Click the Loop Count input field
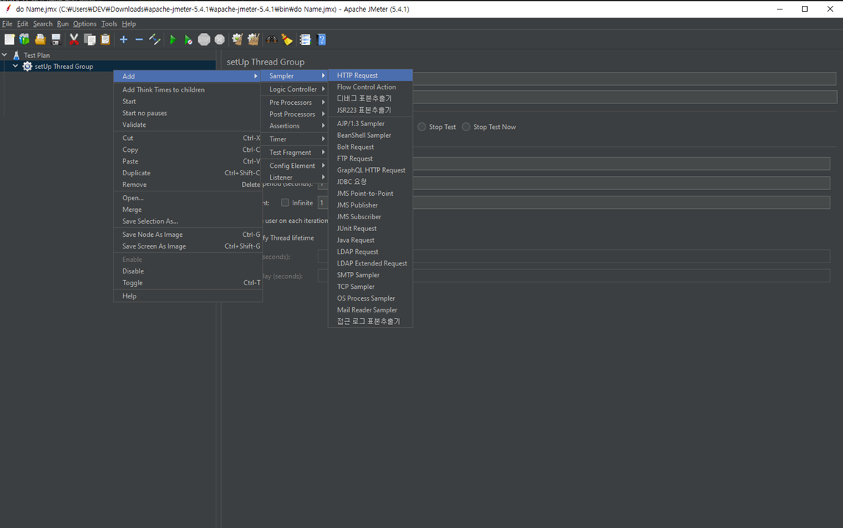The height and width of the screenshot is (528, 843). tap(574, 202)
